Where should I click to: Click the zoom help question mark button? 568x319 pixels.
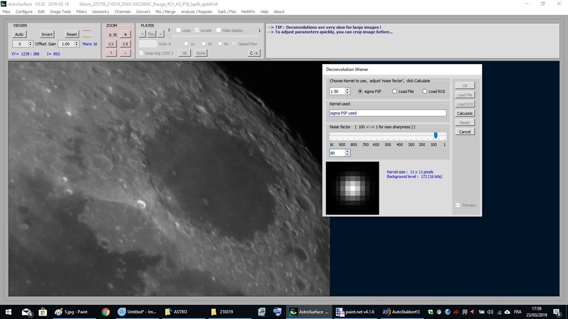pyautogui.click(x=111, y=53)
